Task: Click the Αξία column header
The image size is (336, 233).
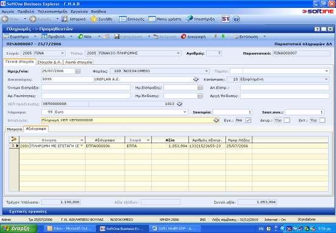Action: tap(170, 140)
